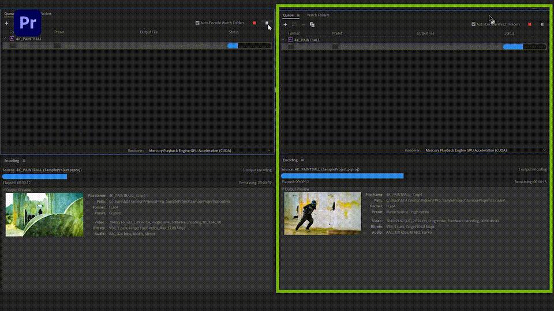Switch to Watch Folders tab on right
The width and height of the screenshot is (554, 311).
tap(318, 16)
